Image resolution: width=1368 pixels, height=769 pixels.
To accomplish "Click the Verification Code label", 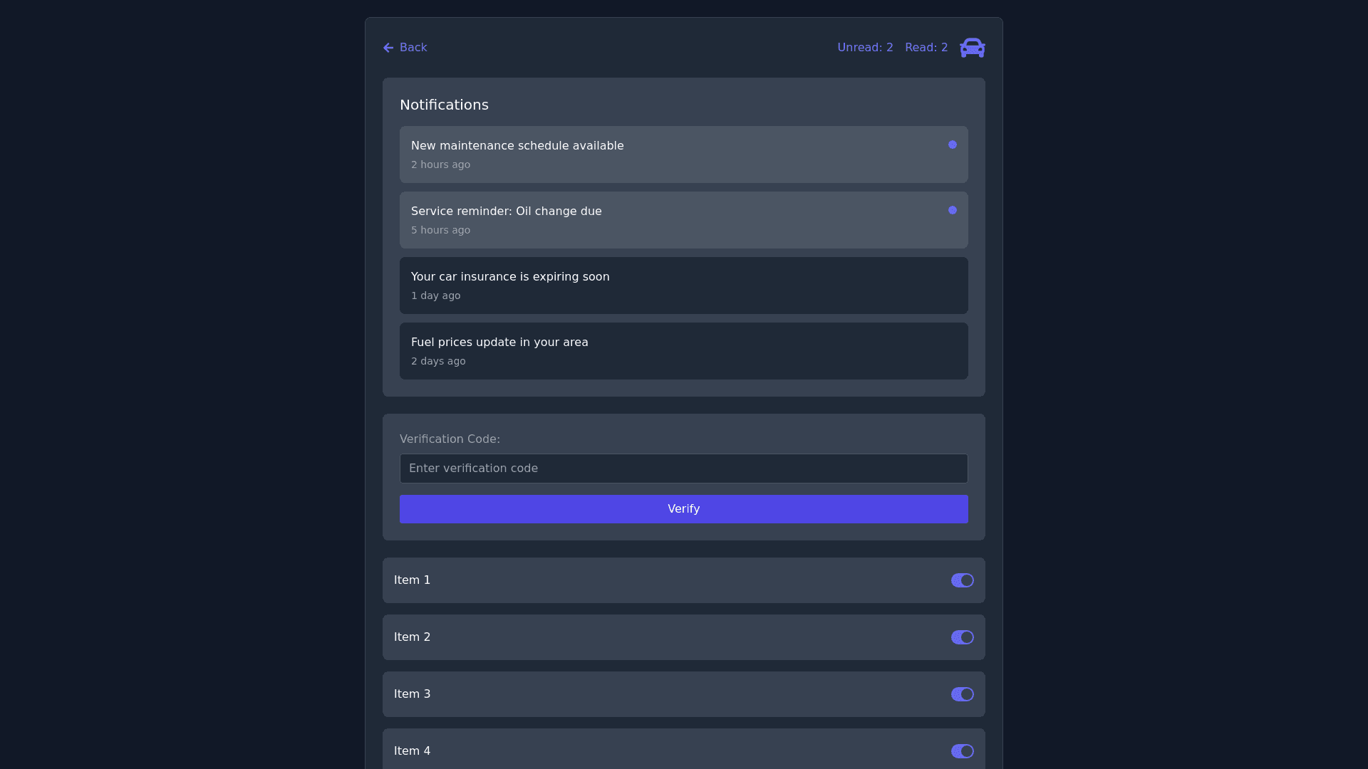I will click(450, 439).
